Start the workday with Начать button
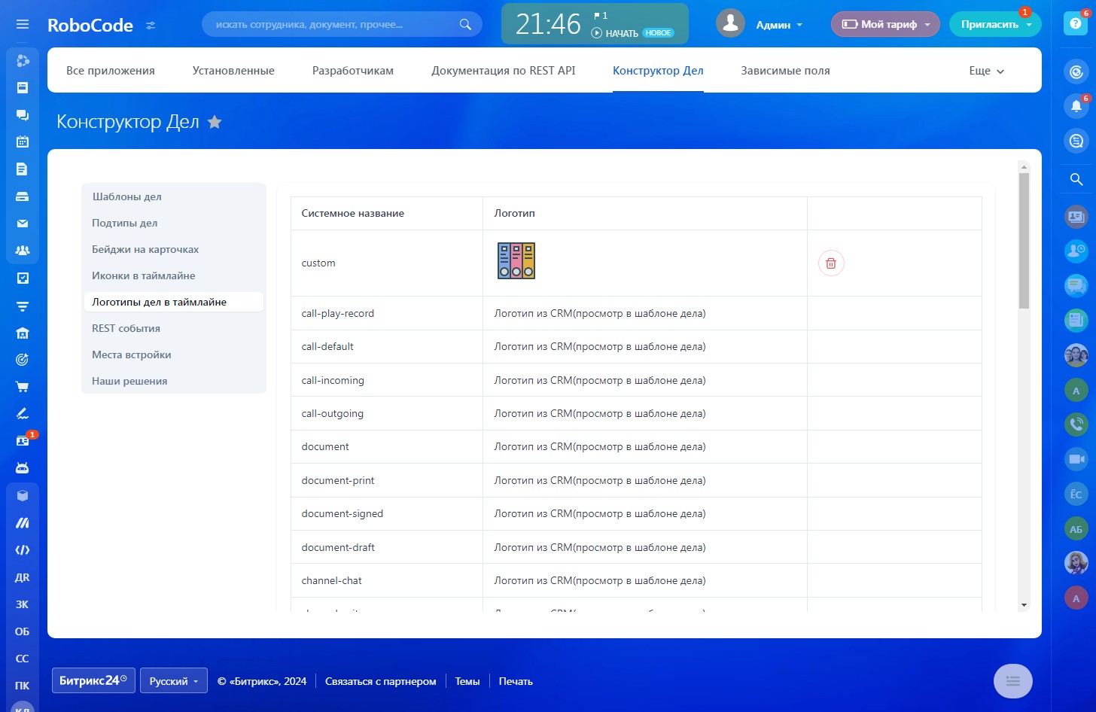This screenshot has width=1096, height=712. point(615,33)
